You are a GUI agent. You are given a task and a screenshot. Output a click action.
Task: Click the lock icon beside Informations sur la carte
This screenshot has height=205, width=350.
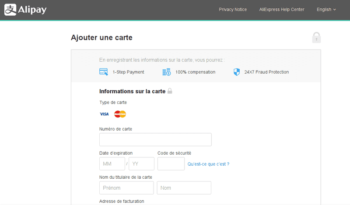tap(170, 91)
